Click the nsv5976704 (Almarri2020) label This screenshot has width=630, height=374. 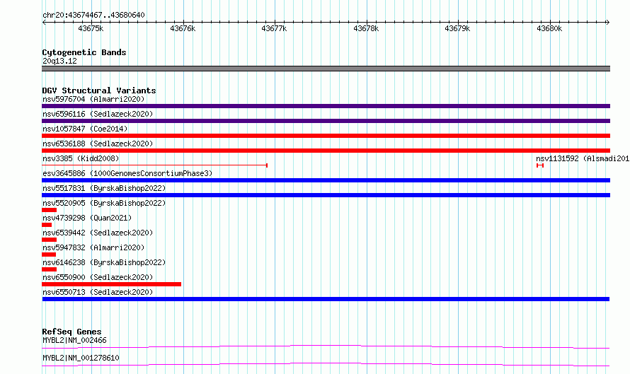pyautogui.click(x=93, y=99)
